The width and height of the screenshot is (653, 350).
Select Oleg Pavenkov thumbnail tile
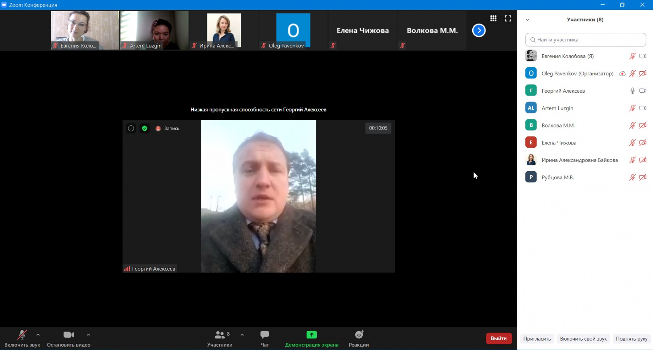[293, 30]
